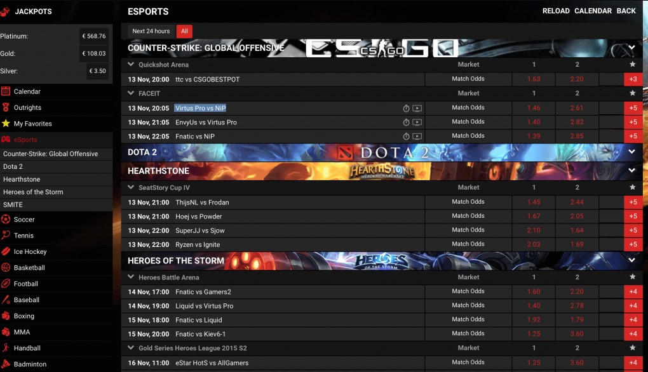
Task: Click live stream icon for Fnatic vs NiP
Action: (417, 136)
